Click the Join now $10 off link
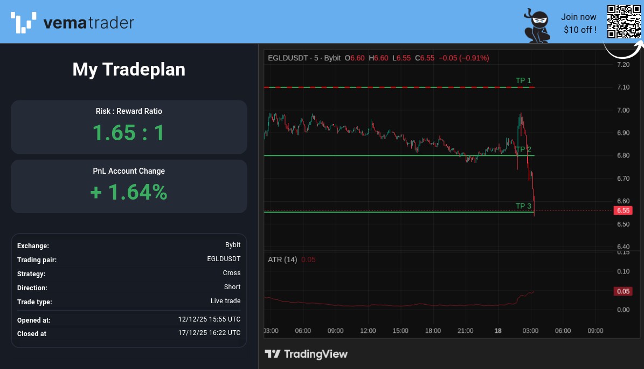The height and width of the screenshot is (369, 644). 578,23
